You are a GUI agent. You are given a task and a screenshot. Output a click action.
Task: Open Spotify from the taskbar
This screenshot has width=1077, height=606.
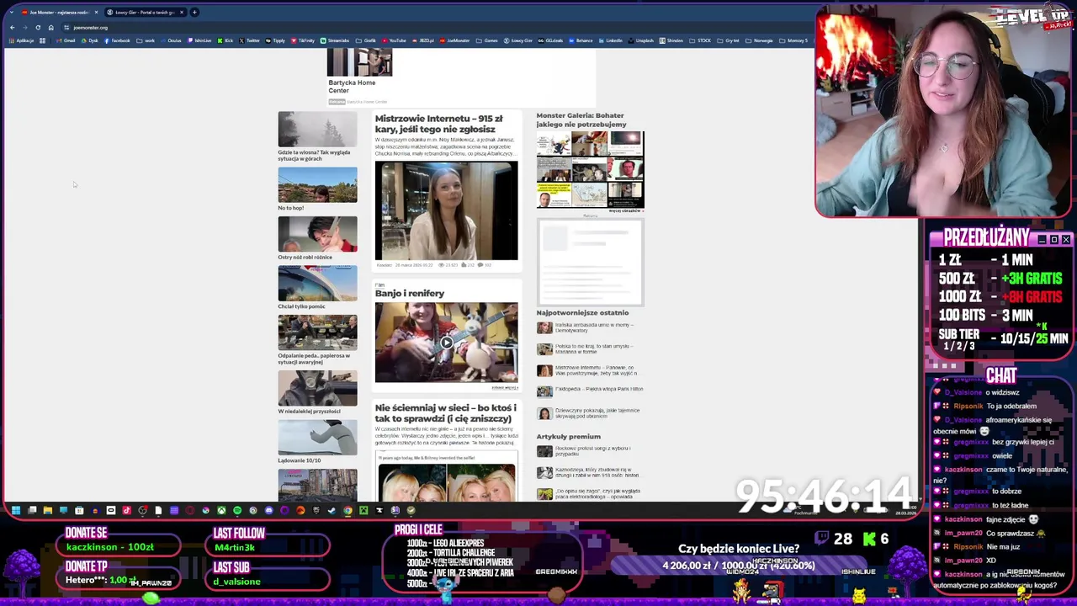pos(237,510)
